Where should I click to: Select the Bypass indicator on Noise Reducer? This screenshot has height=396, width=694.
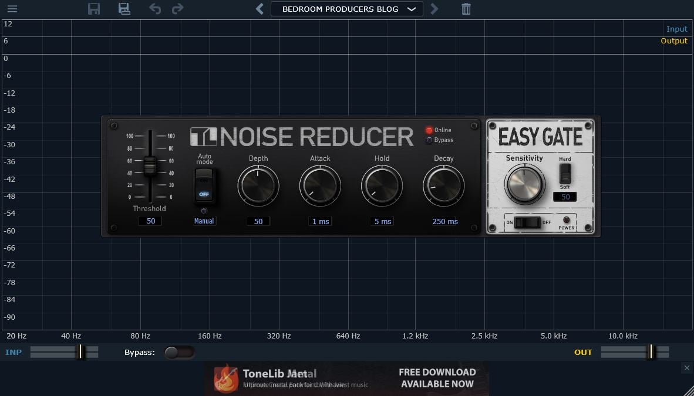(429, 140)
